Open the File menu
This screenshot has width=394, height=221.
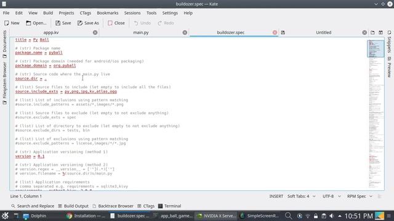(6, 13)
